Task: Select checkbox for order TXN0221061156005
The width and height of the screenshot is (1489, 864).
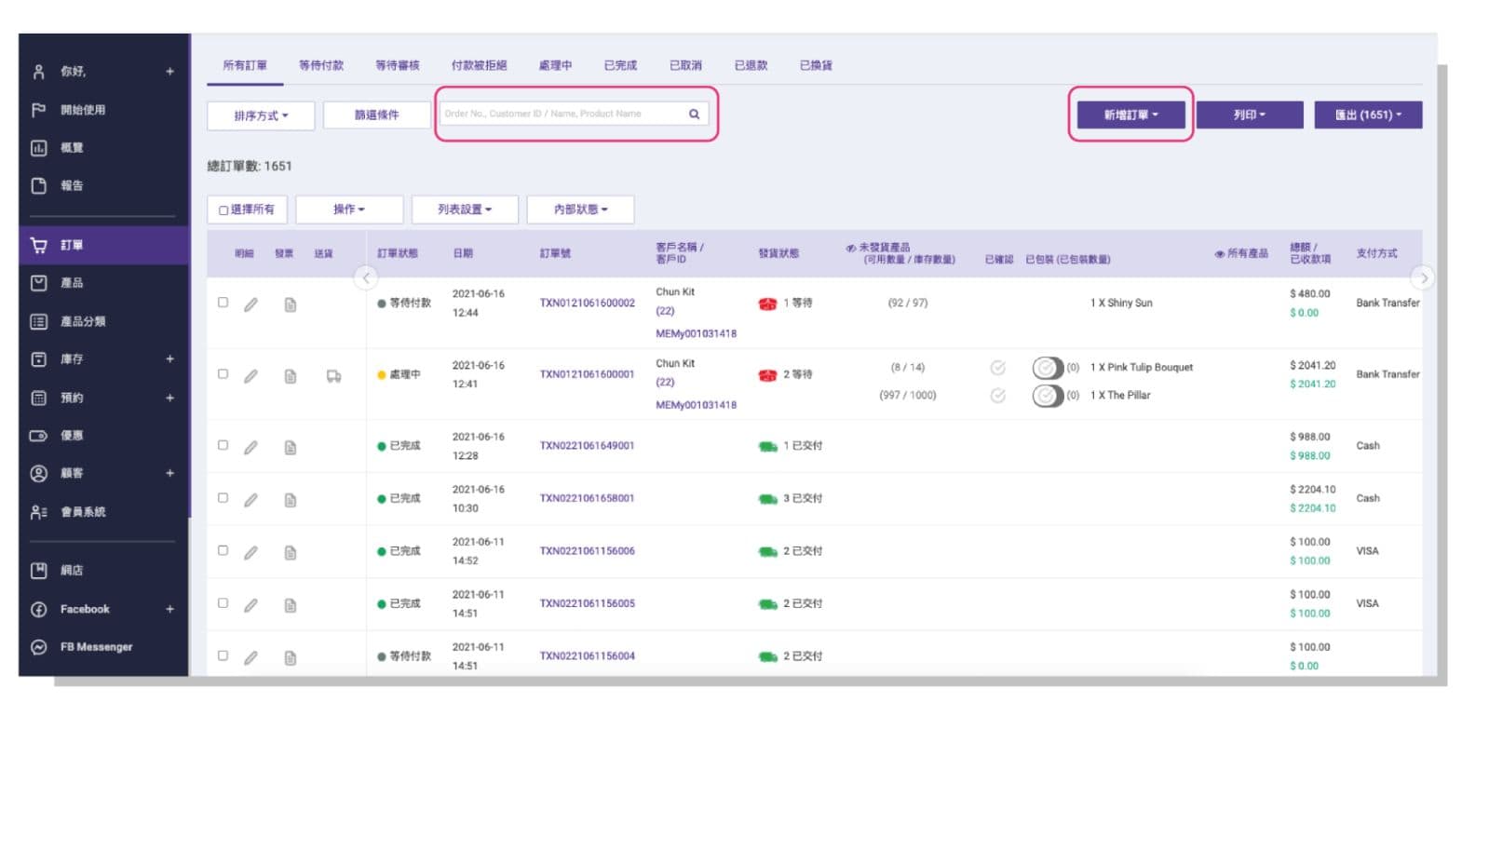Action: 223,602
